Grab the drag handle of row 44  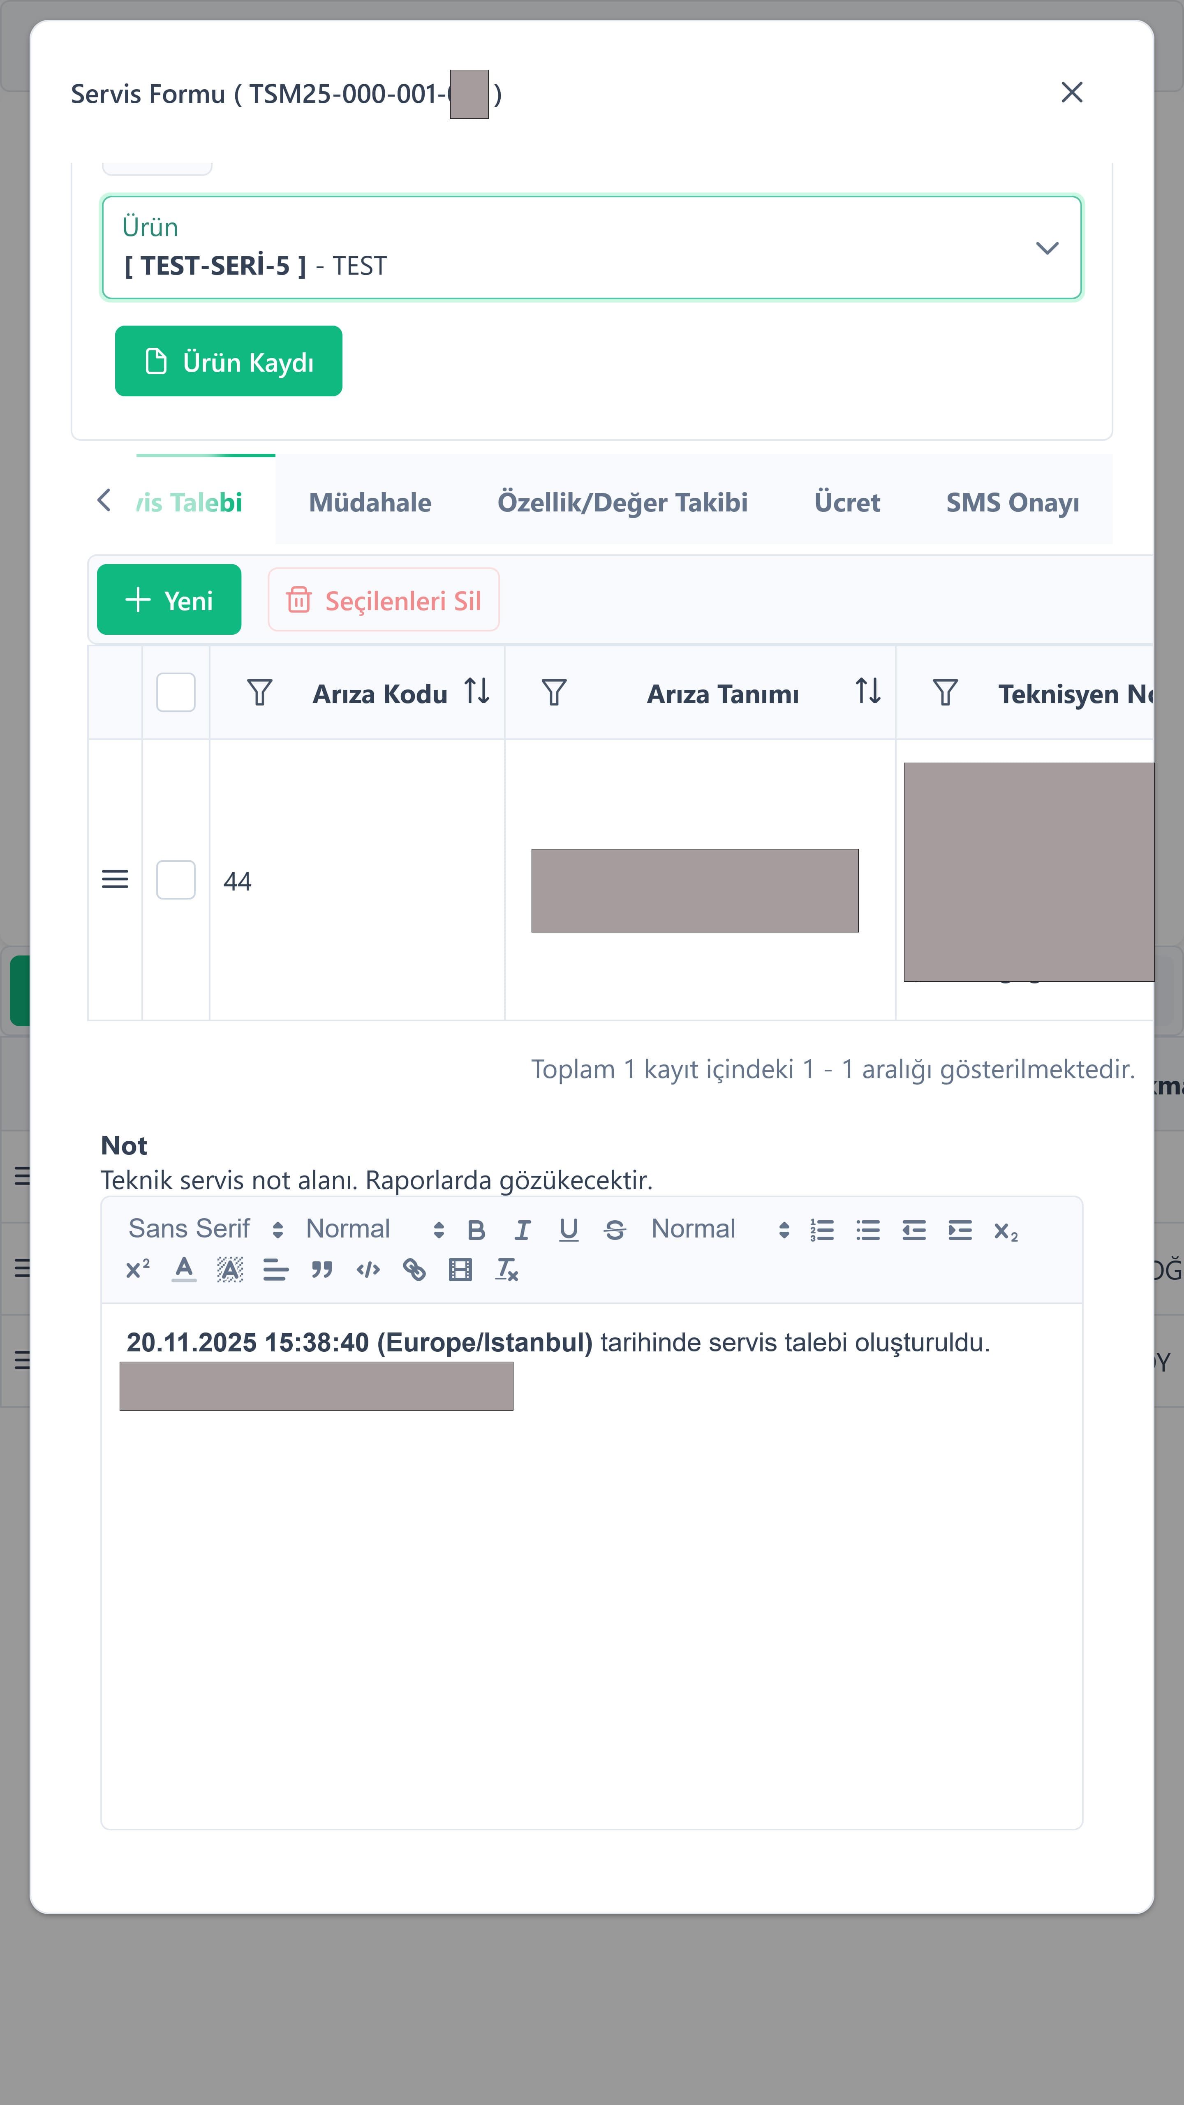(x=115, y=880)
